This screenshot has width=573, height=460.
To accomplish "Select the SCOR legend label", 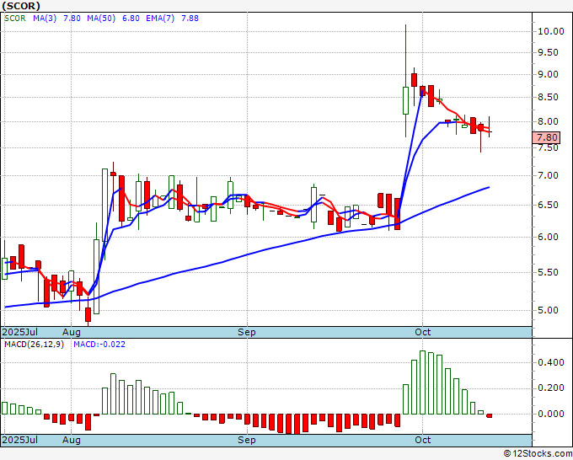I will pyautogui.click(x=15, y=19).
